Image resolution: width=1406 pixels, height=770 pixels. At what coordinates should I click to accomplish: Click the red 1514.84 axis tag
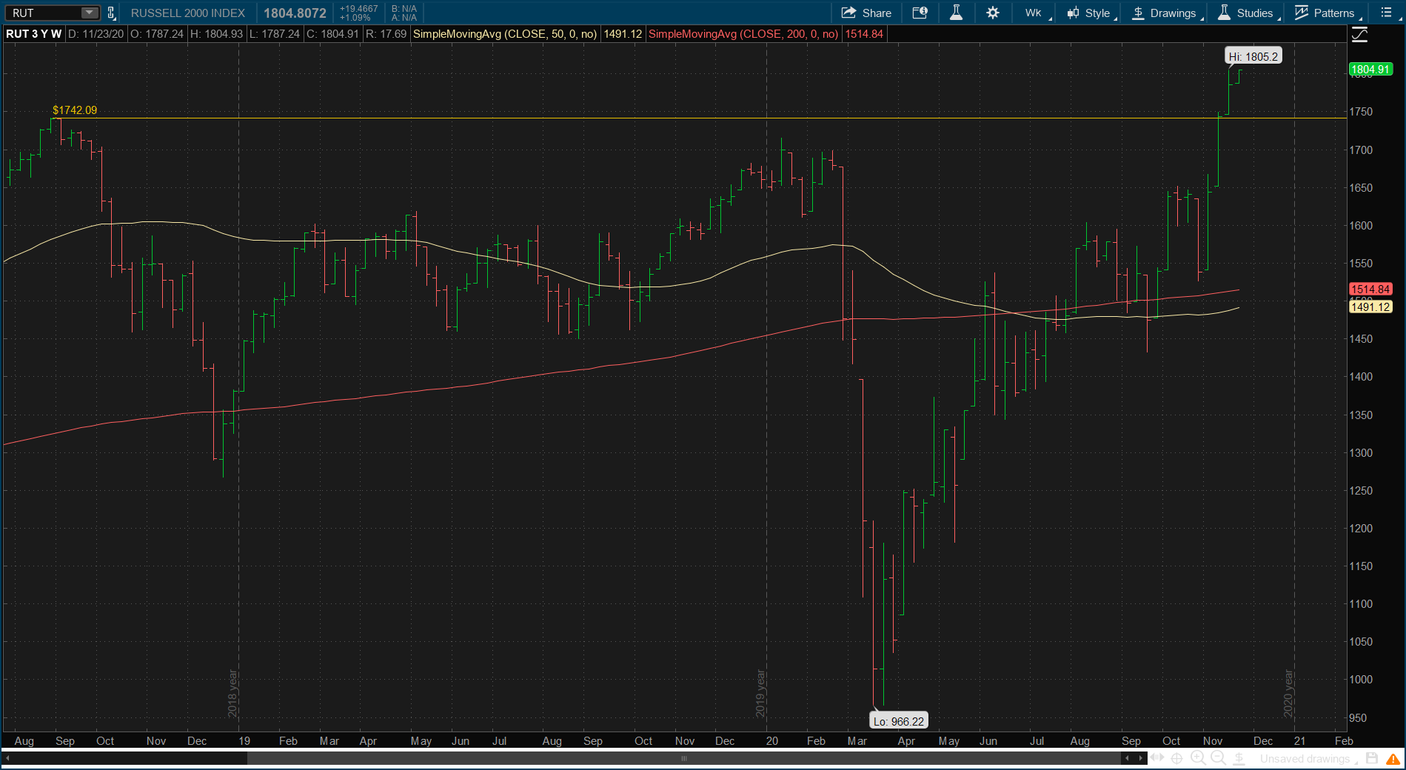click(1370, 289)
